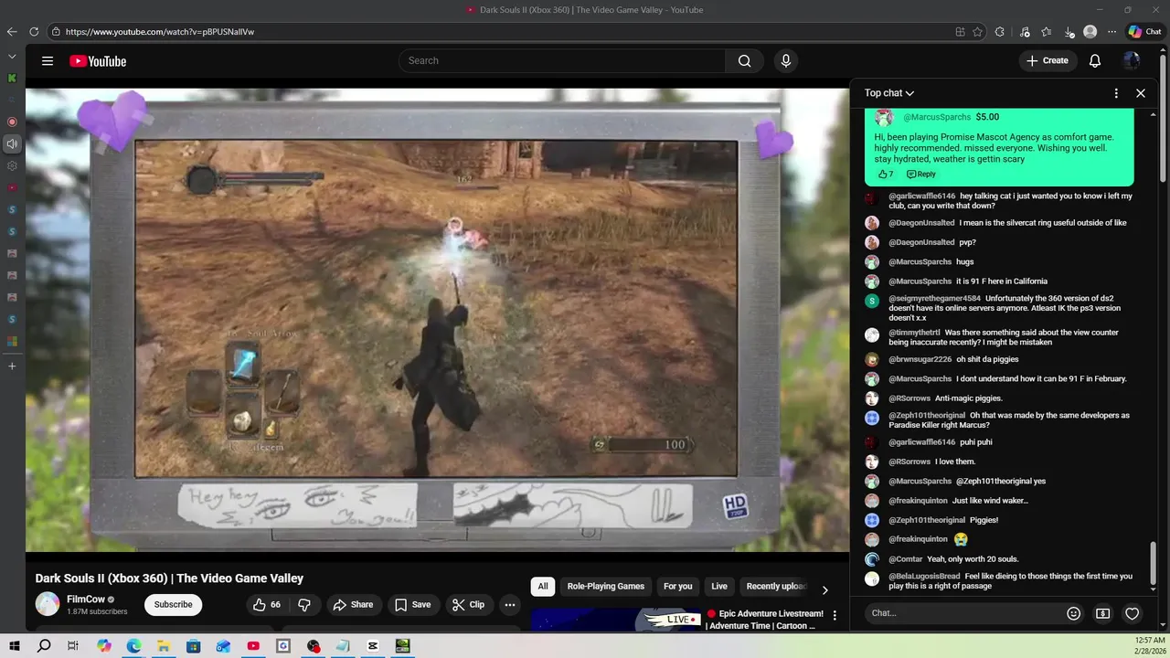Open browser extensions puzzle icon
Image resolution: width=1170 pixels, height=658 pixels.
coord(1000,31)
